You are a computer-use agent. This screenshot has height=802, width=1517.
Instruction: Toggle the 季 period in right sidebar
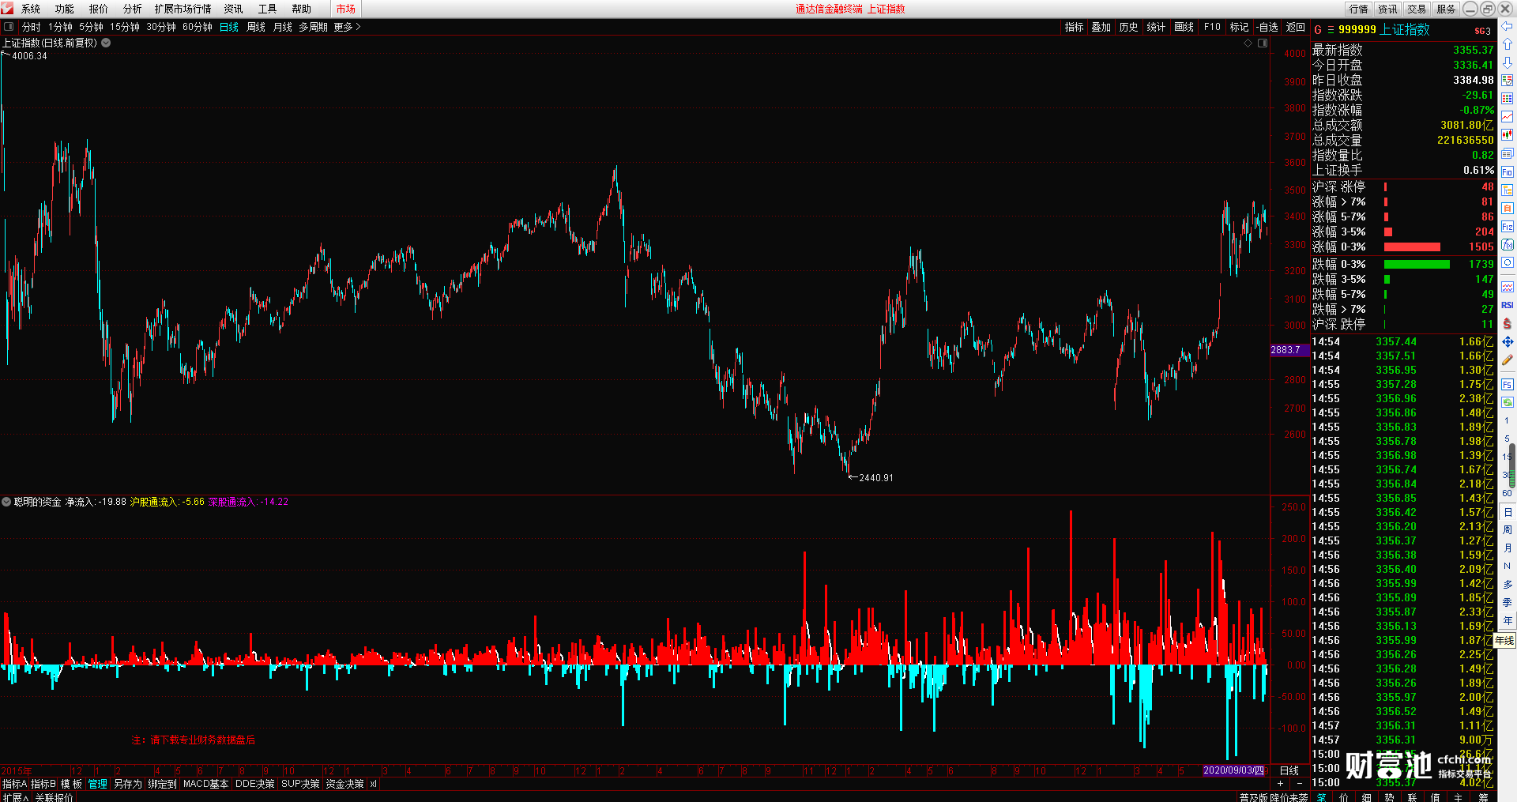tap(1508, 603)
